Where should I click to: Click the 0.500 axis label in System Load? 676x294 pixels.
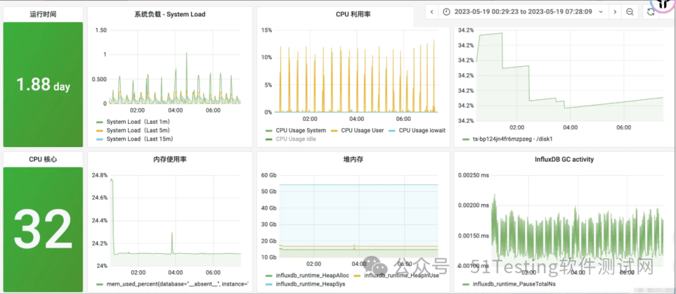tap(99, 79)
